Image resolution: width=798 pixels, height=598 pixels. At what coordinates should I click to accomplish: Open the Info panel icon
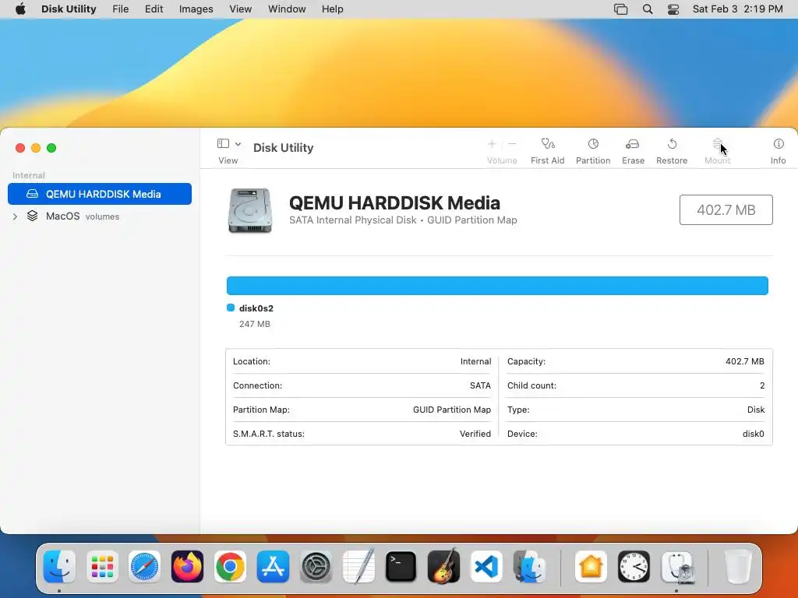779,144
